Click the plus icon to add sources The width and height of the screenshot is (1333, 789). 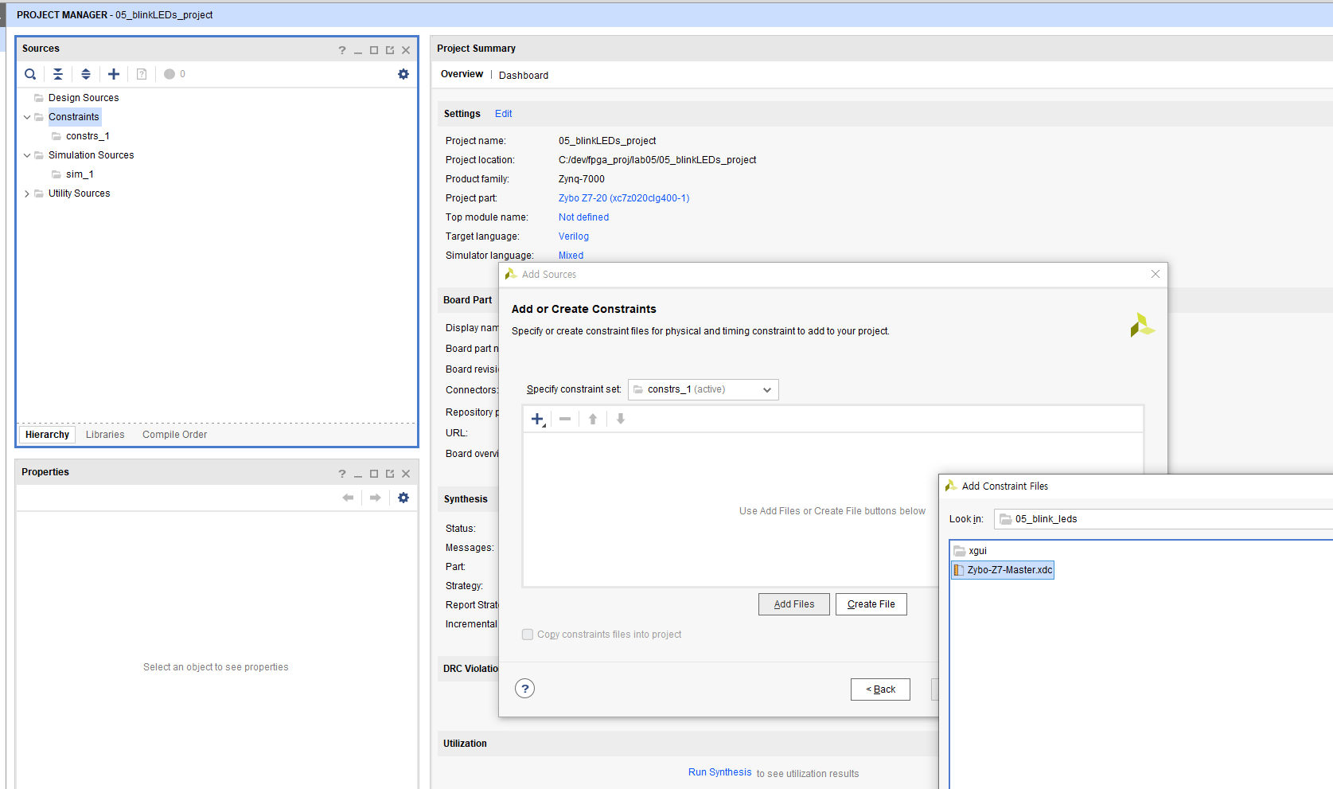(x=114, y=74)
